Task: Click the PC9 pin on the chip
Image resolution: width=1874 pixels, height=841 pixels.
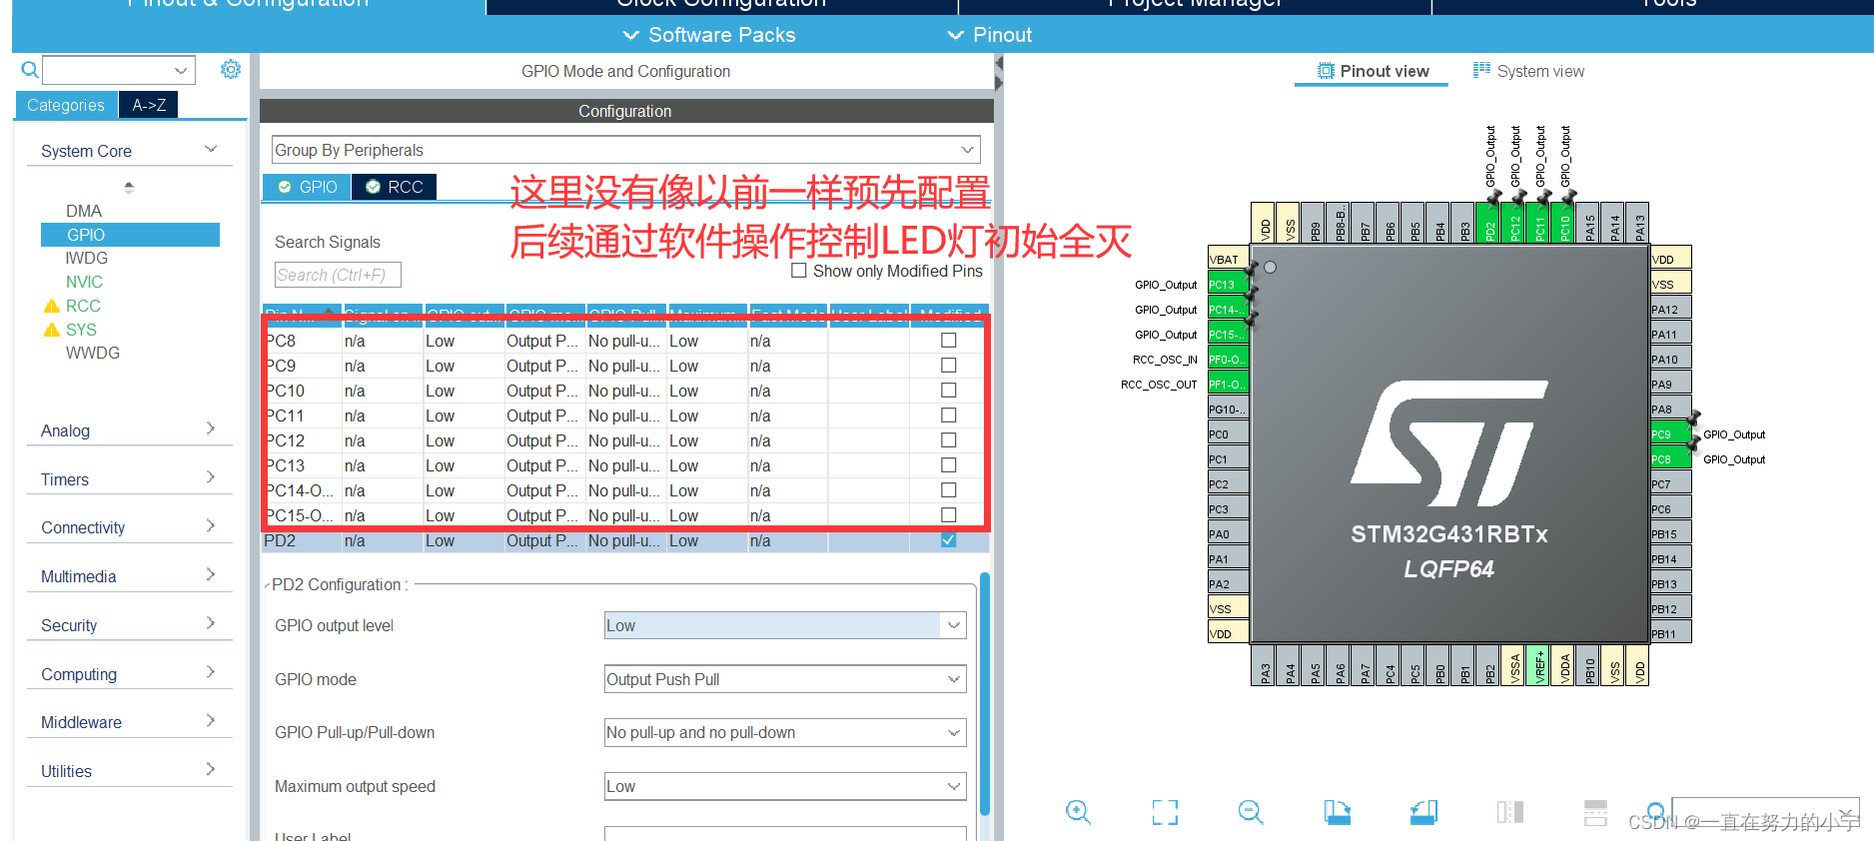Action: pyautogui.click(x=1670, y=434)
